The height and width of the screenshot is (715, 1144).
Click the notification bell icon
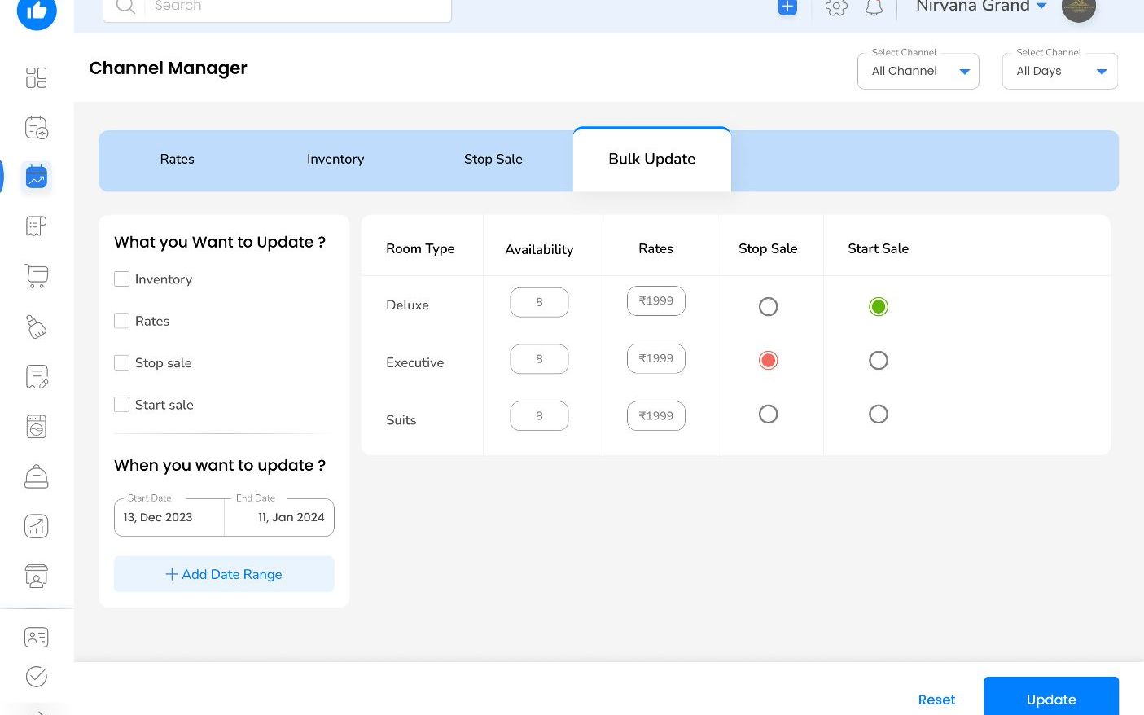click(x=874, y=7)
